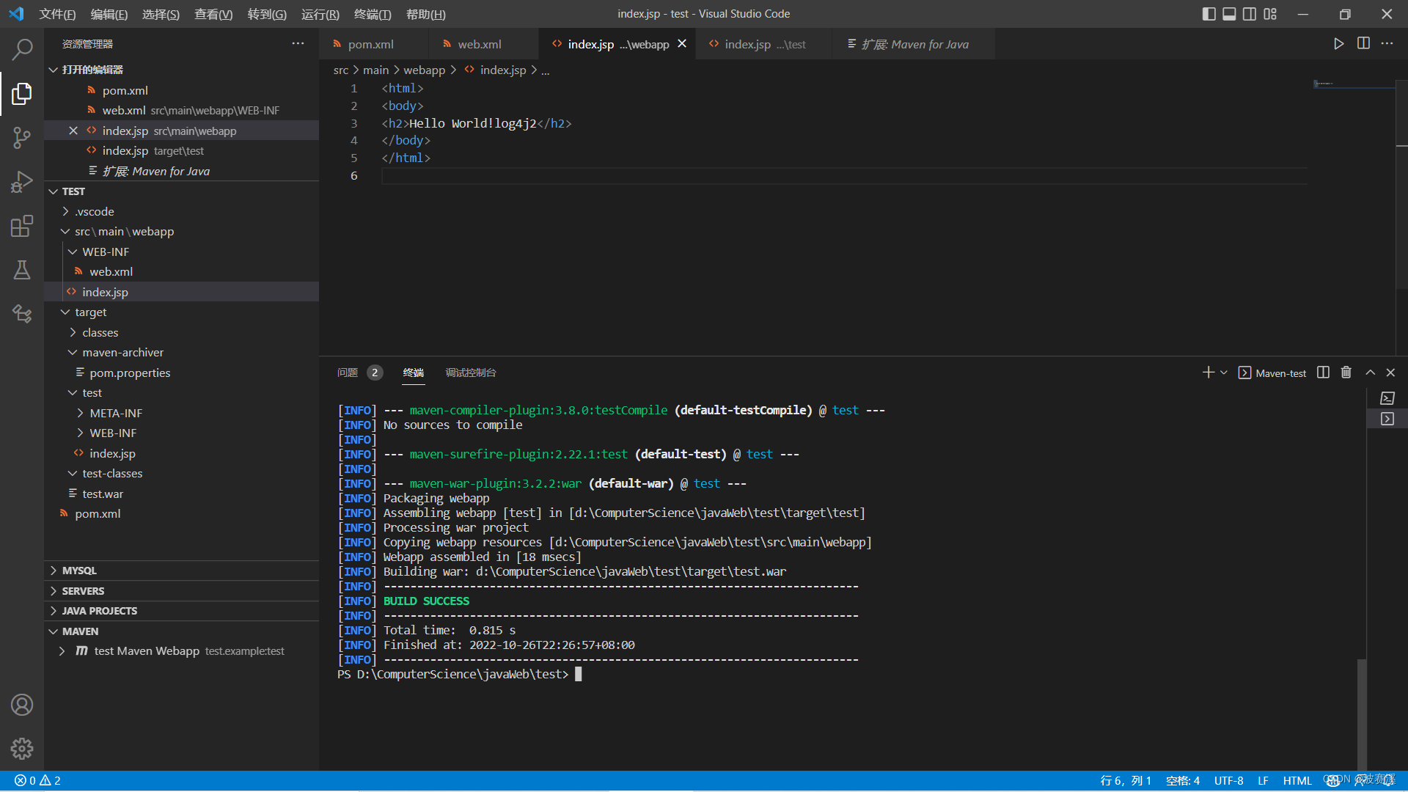Screen dimensions: 1408x792
Task: Switch to index.jsp ...\test tab
Action: tap(764, 44)
